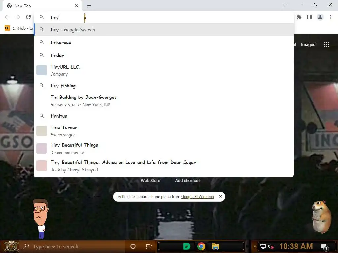338x253 pixels.
Task: Click the search icon beside tinder
Action: click(42, 55)
